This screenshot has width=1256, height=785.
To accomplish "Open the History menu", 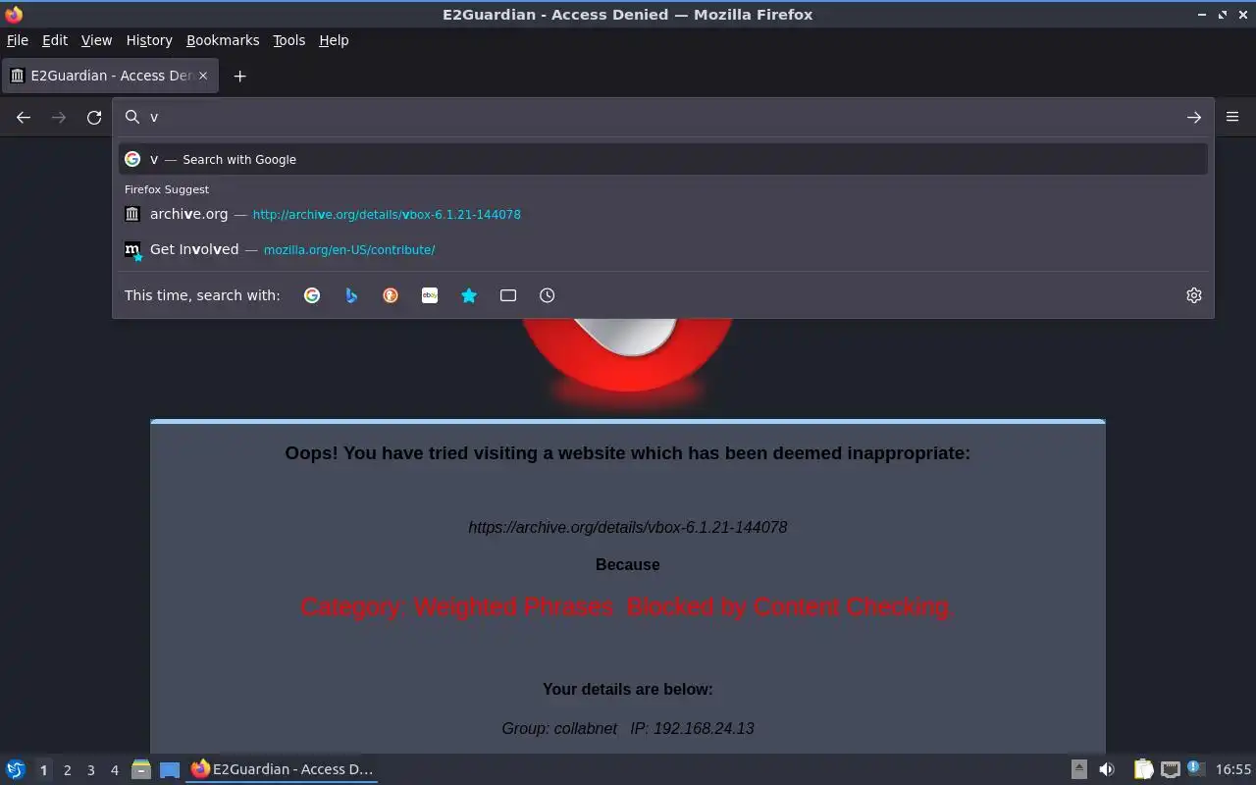I will tap(149, 40).
